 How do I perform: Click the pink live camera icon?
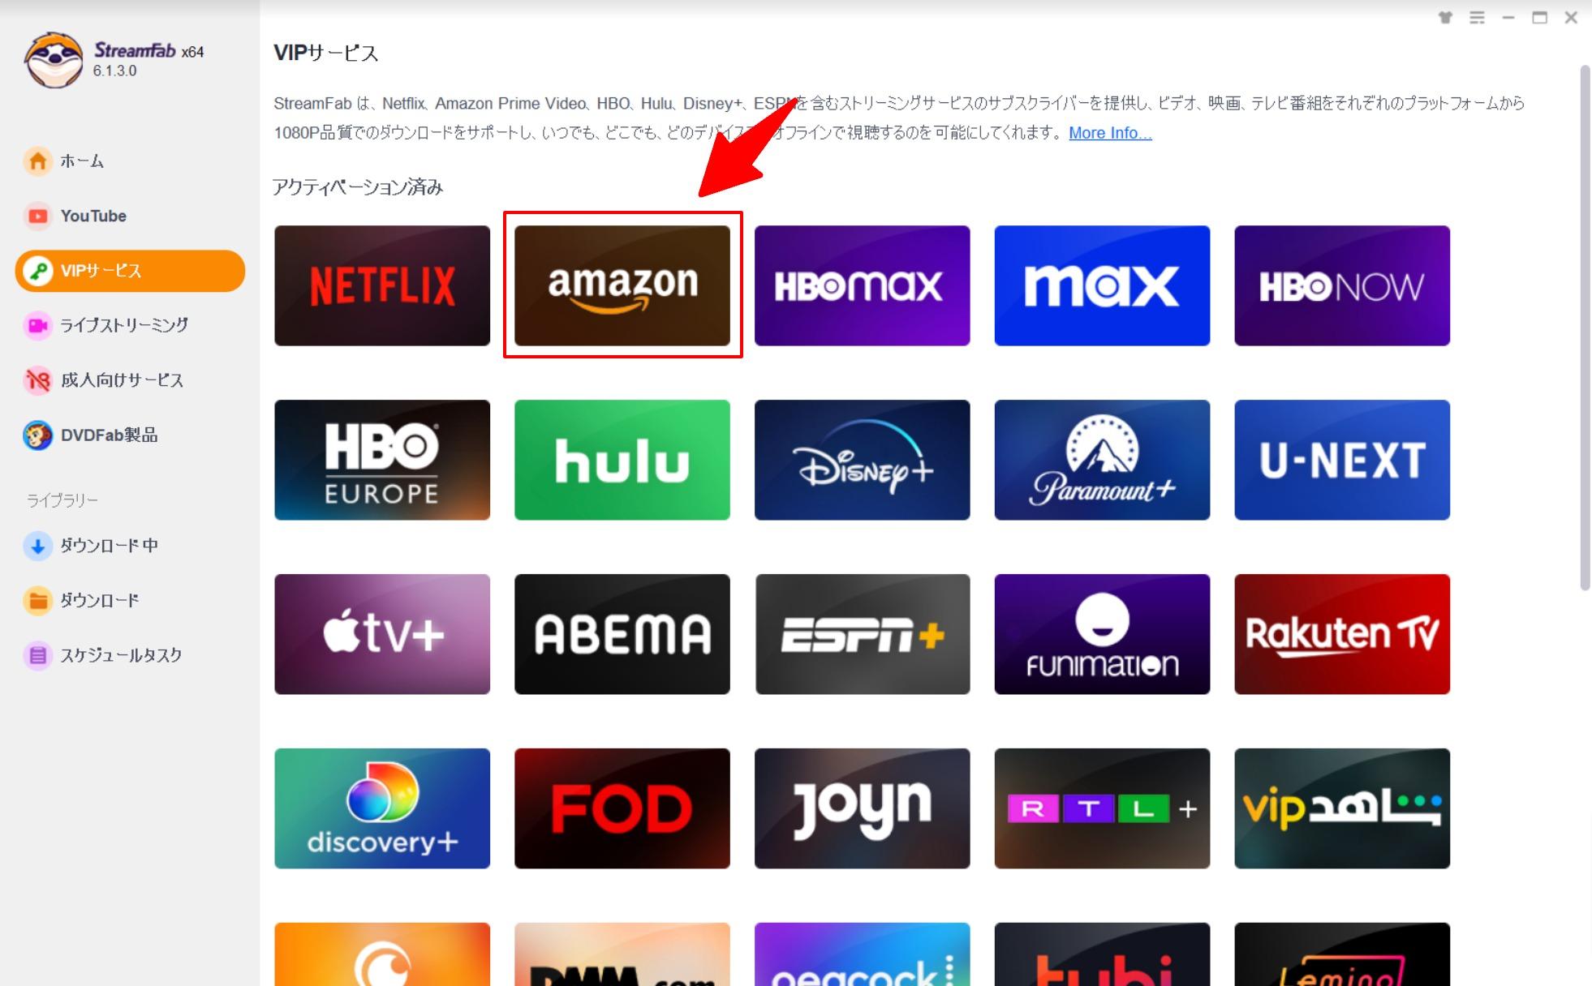(37, 325)
